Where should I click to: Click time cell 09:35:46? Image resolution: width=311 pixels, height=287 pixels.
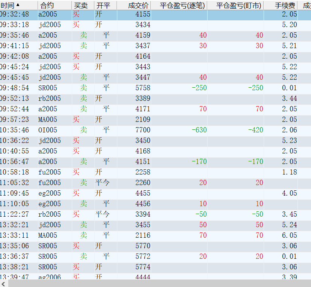point(15,35)
